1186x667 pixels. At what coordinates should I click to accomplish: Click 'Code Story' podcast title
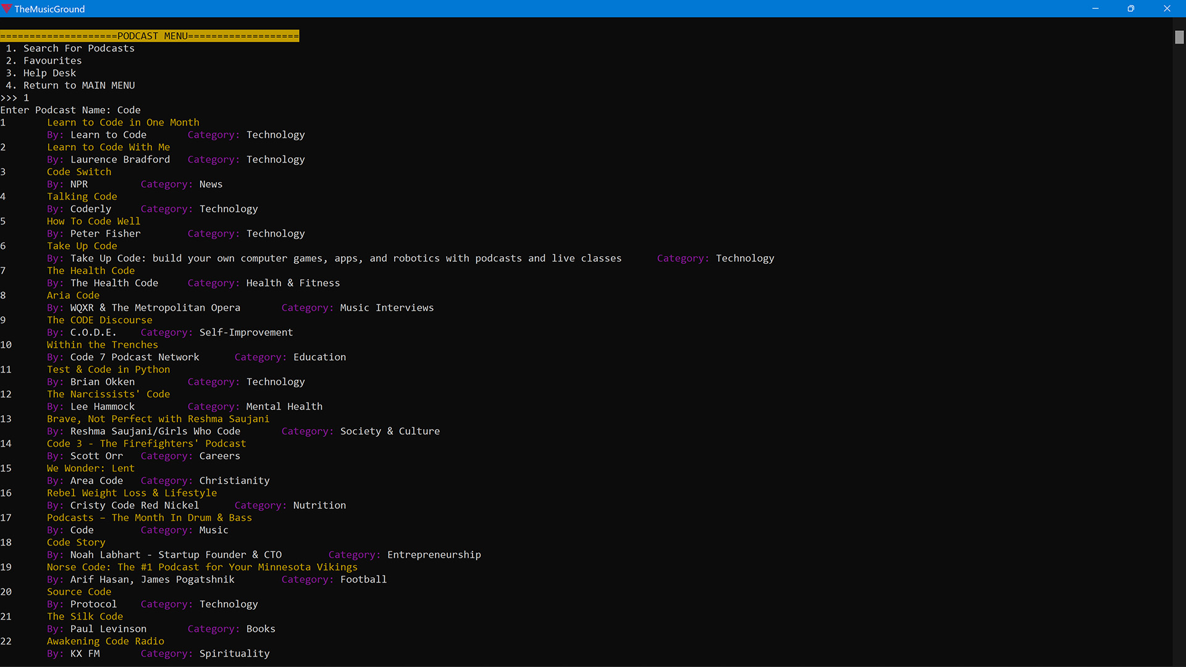76,542
